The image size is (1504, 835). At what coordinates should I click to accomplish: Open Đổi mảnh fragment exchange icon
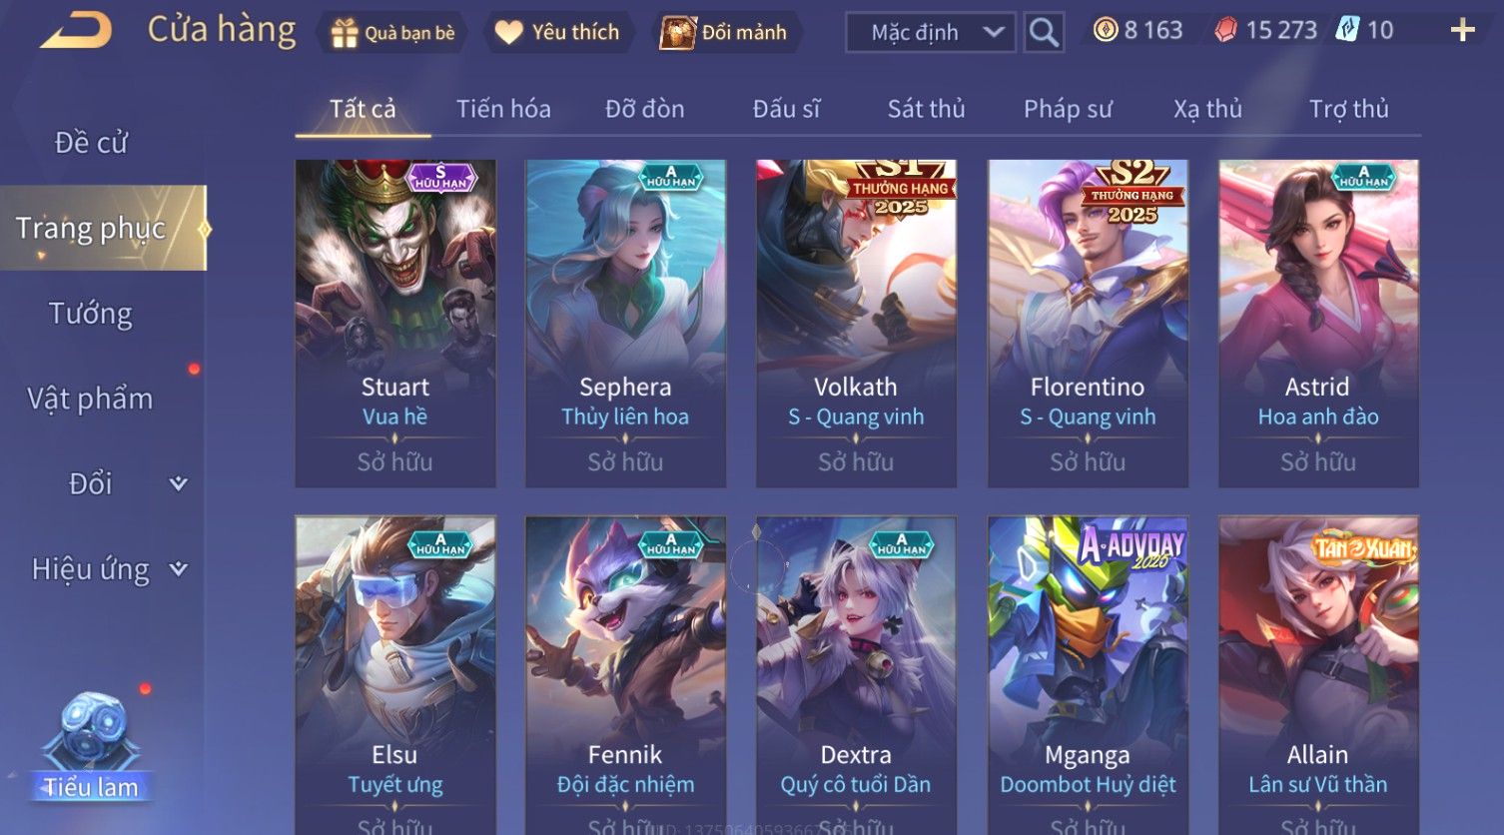pos(678,32)
